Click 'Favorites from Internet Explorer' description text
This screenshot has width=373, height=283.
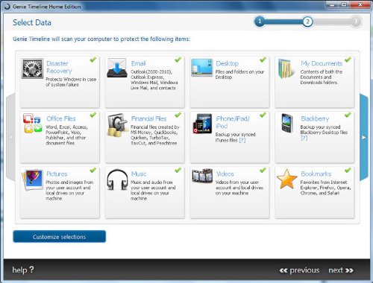click(x=325, y=188)
